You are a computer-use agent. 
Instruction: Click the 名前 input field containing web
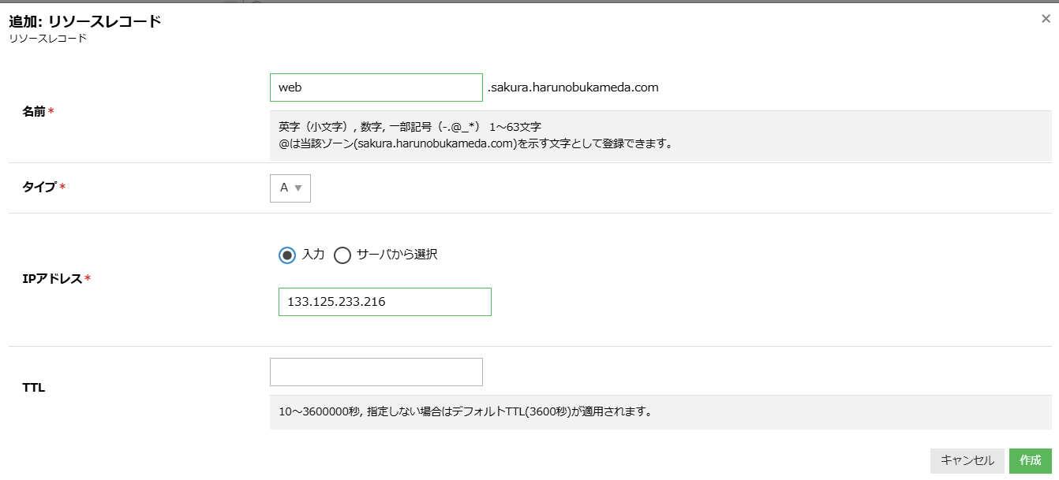[376, 87]
